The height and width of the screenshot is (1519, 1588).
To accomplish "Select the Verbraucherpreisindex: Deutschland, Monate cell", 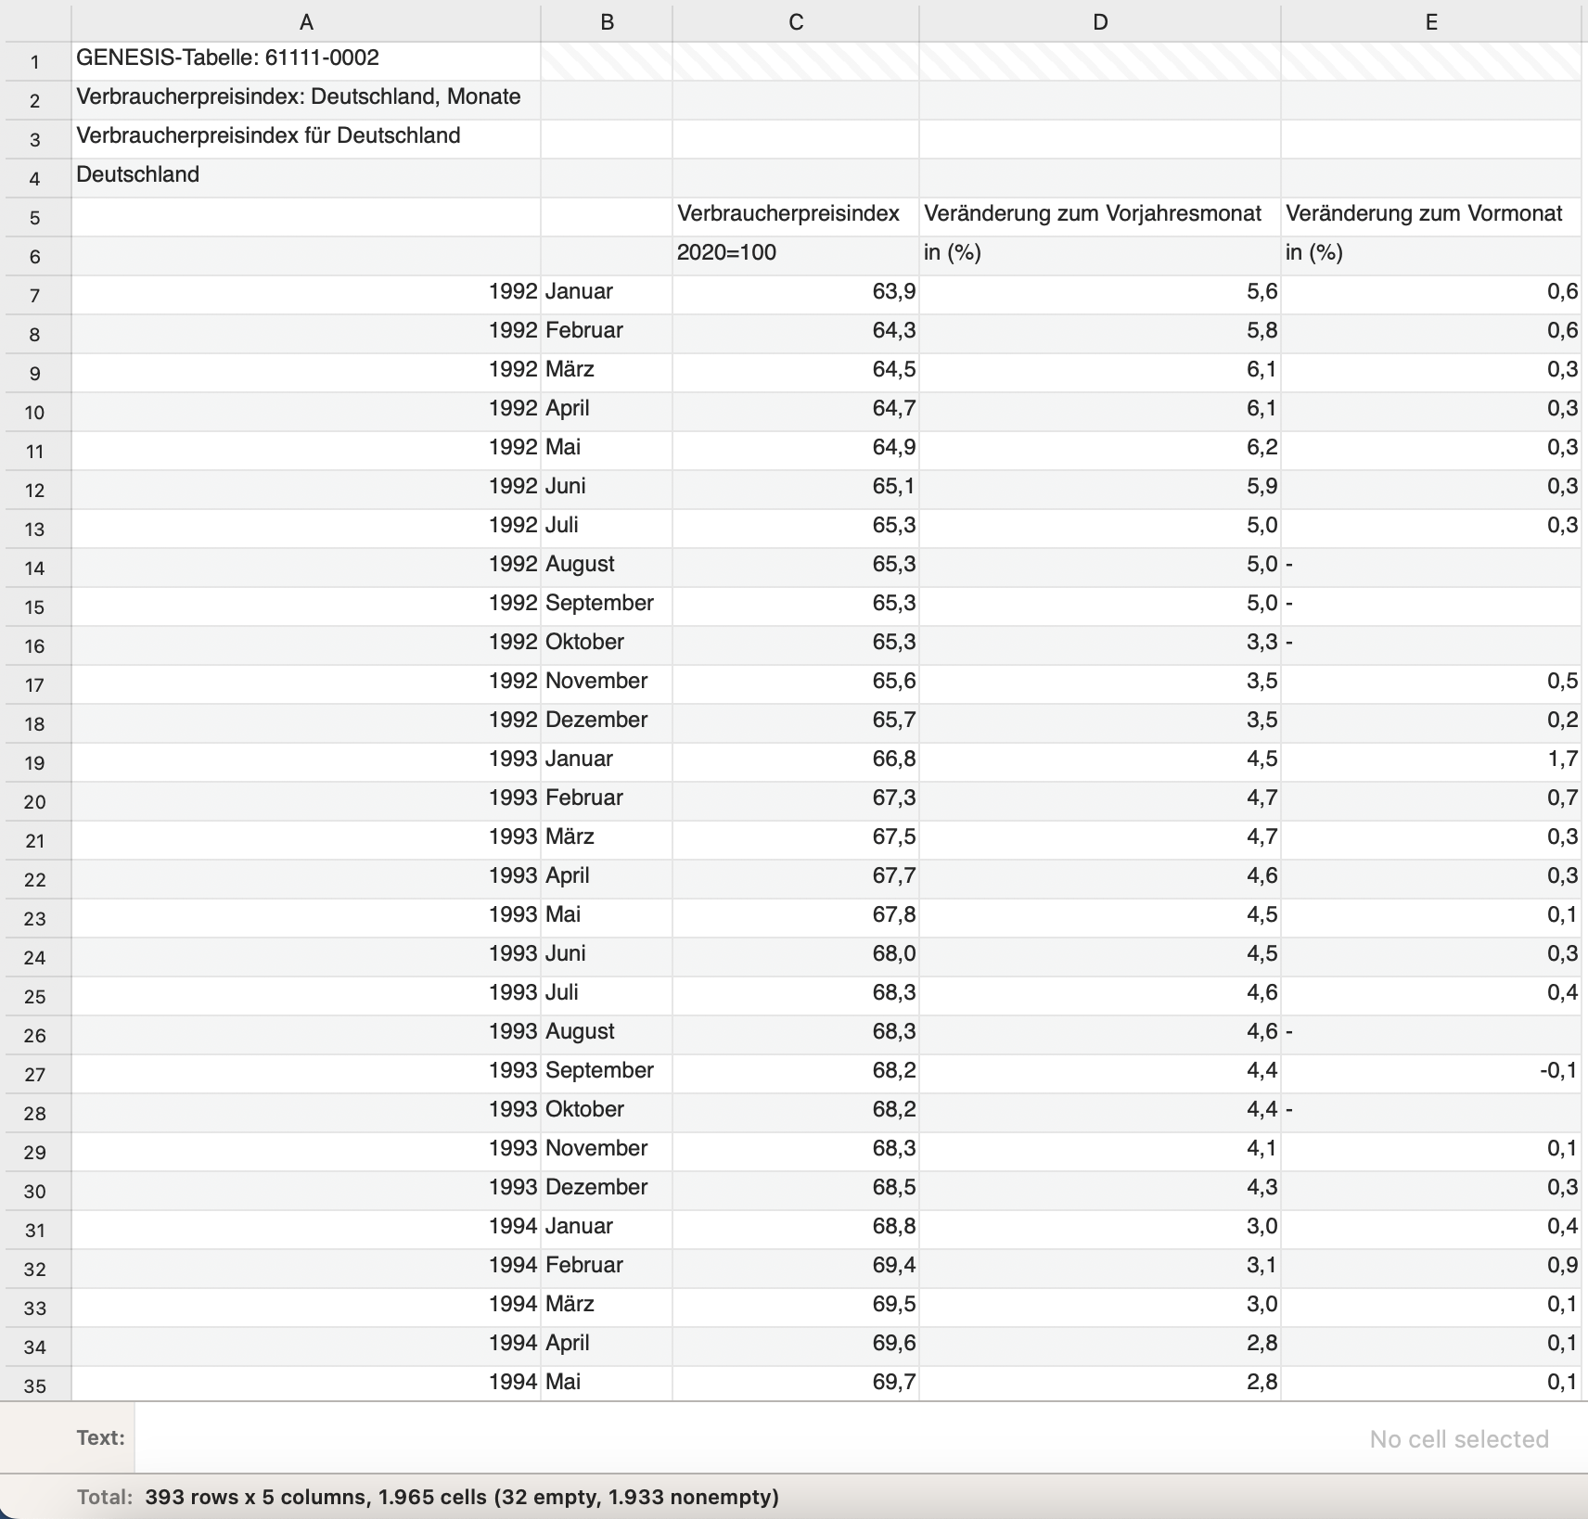I will (x=306, y=97).
